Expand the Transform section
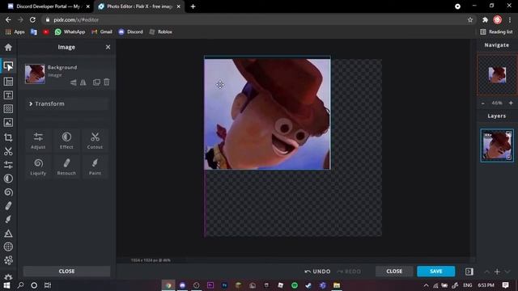 (x=67, y=103)
